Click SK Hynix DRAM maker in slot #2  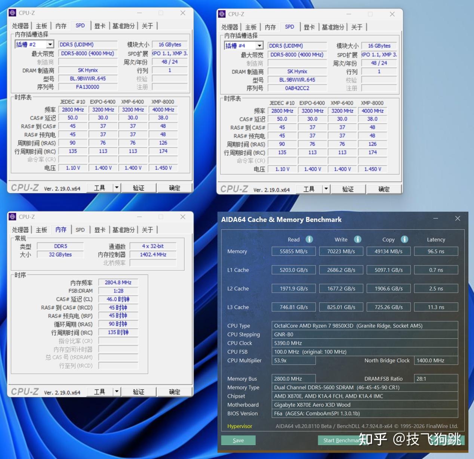[x=88, y=70]
